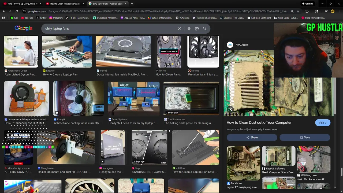Open the apps grid in bookmarks bar
343x193 pixels.
pos(3,18)
